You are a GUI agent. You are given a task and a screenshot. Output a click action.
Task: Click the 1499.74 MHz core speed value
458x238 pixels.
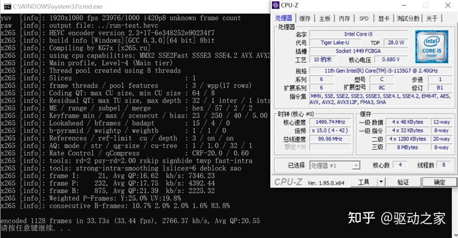(x=330, y=122)
